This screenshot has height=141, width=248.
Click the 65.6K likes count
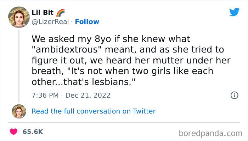33,132
